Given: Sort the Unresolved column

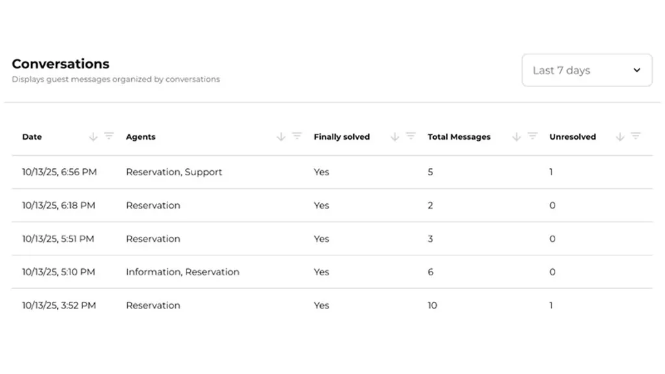Looking at the screenshot, I should [x=620, y=137].
